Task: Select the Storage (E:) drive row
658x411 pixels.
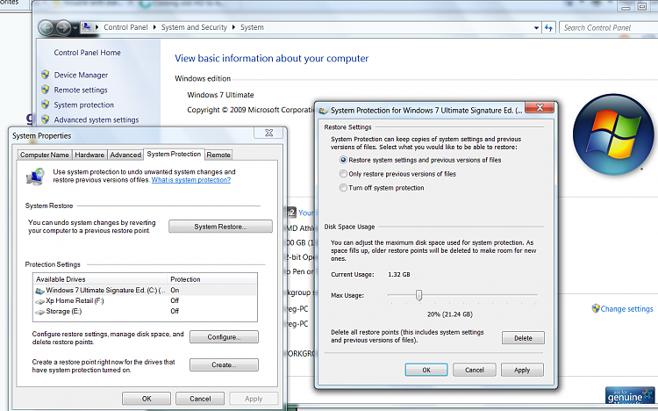Action: pyautogui.click(x=145, y=311)
